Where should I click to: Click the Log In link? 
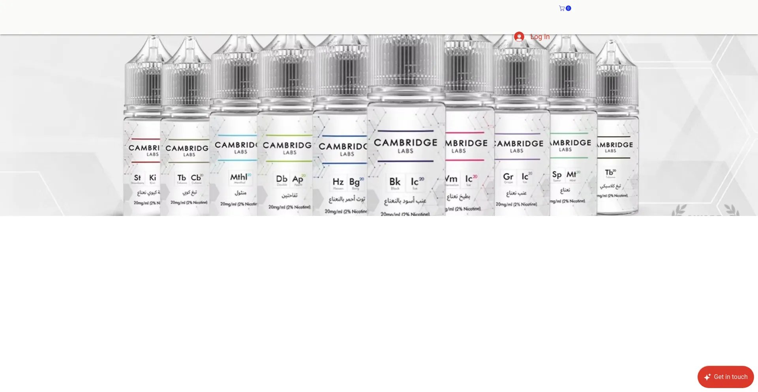(x=540, y=37)
